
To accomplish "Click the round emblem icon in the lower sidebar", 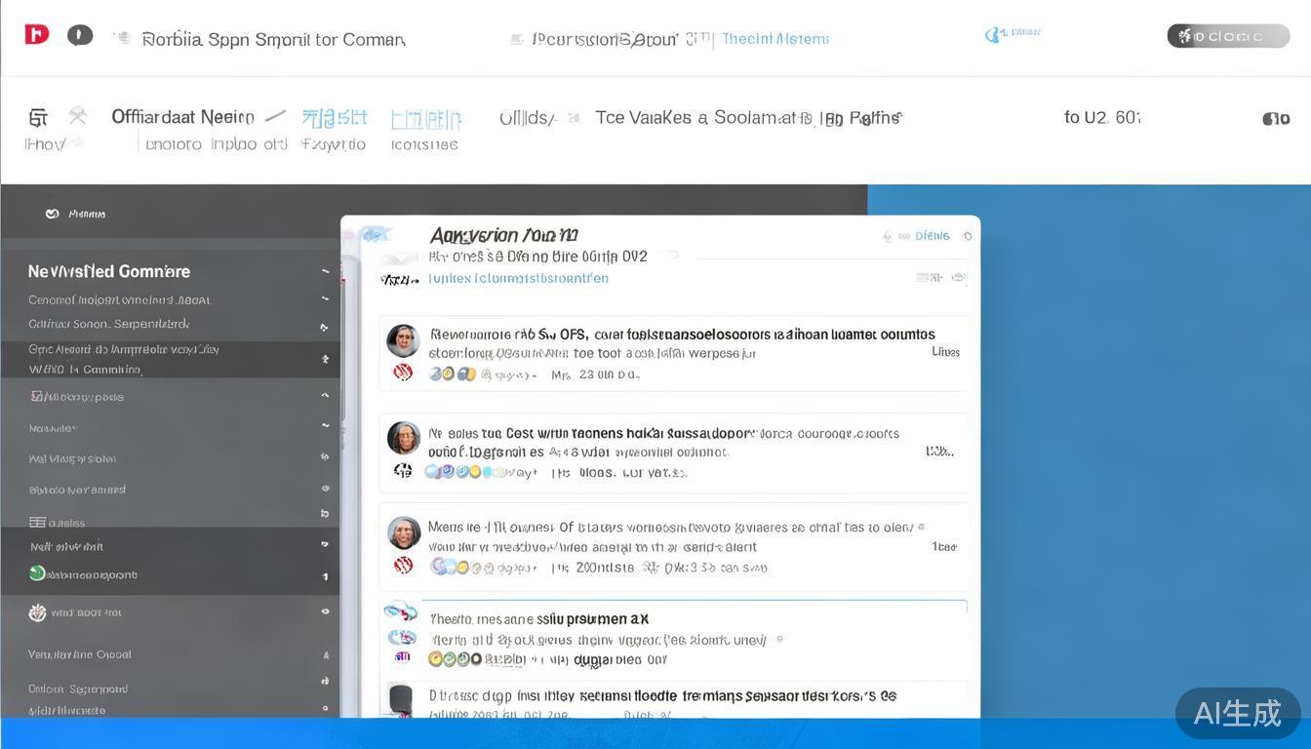I will click(37, 612).
